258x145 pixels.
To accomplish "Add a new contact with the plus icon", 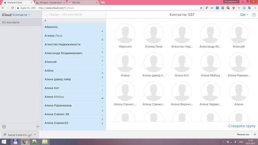I will (x=38, y=126).
